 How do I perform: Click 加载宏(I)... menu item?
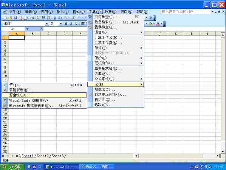coord(116,90)
